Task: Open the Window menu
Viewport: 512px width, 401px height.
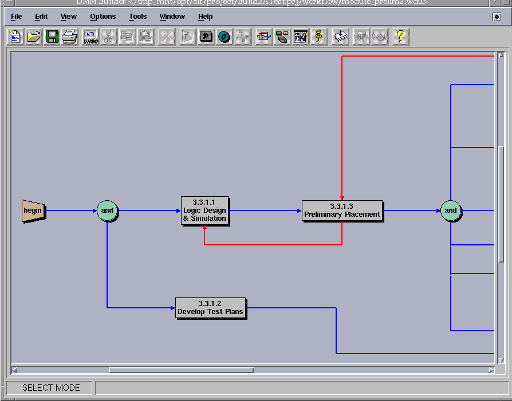Action: pyautogui.click(x=172, y=17)
